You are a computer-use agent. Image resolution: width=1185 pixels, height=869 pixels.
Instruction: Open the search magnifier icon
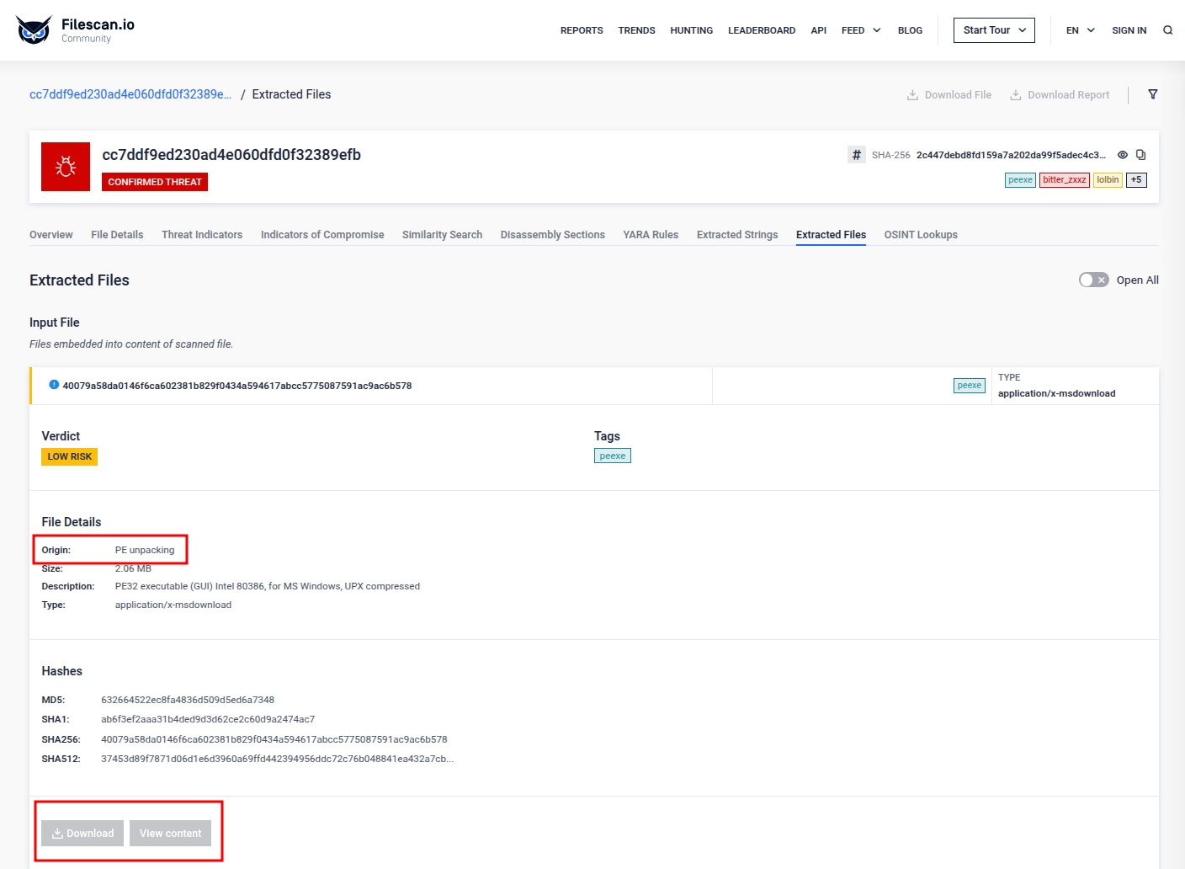pyautogui.click(x=1167, y=30)
